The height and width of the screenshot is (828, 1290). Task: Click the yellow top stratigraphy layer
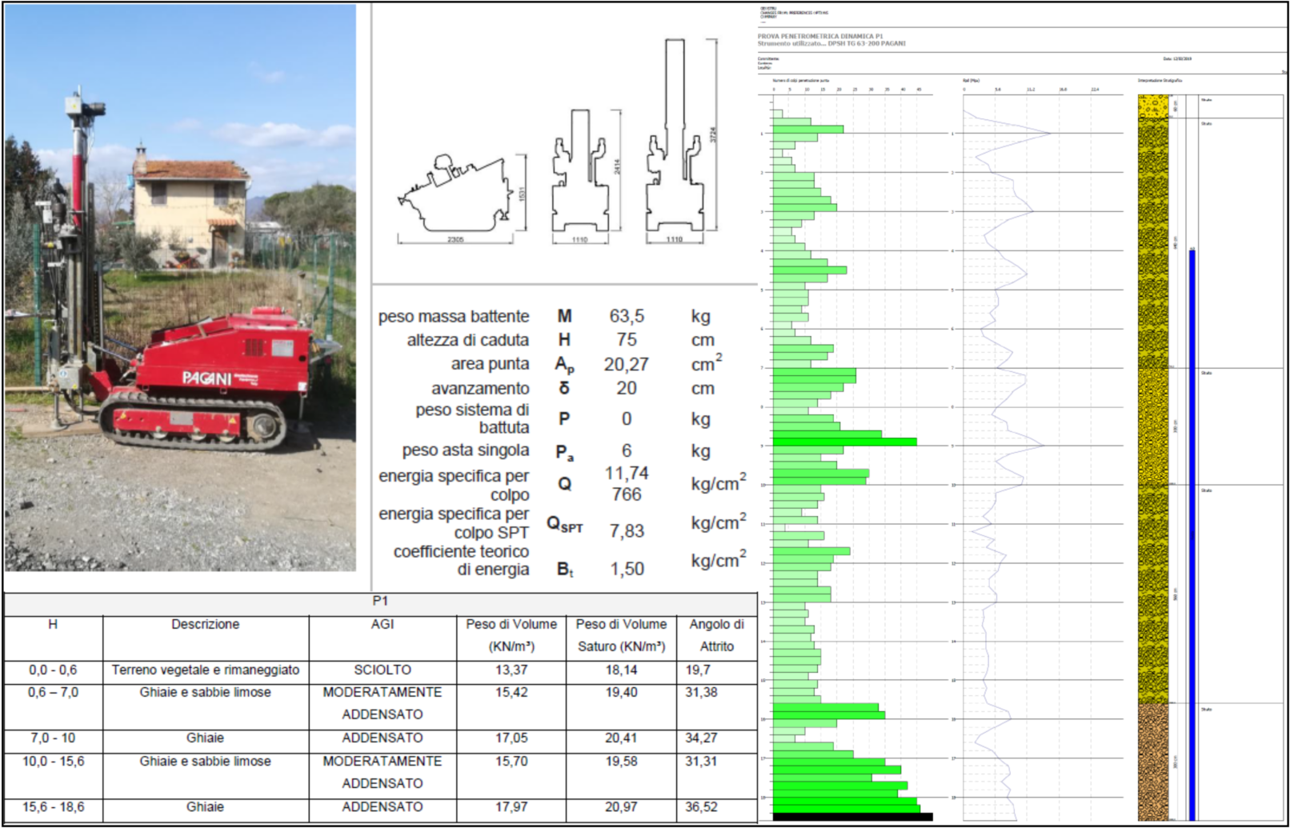(x=1153, y=106)
